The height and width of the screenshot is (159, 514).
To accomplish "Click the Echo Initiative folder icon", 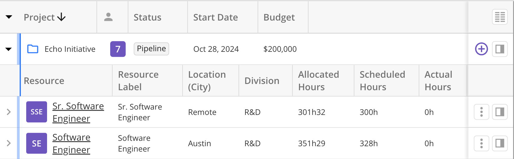I will (x=33, y=49).
